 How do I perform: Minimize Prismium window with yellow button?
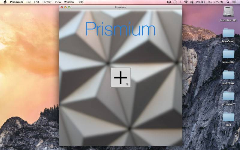(x=65, y=7)
